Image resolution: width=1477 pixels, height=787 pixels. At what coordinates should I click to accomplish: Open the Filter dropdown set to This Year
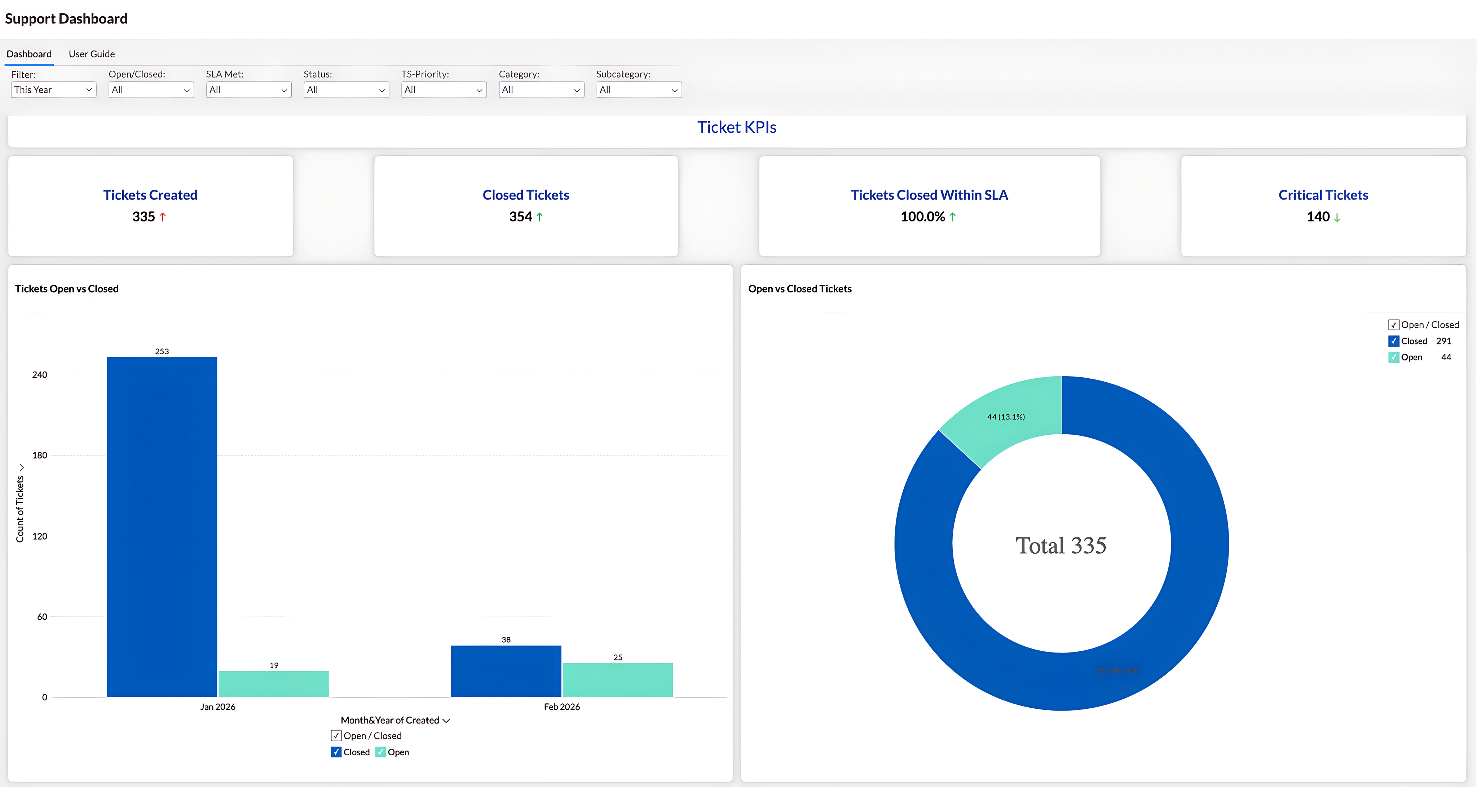53,89
